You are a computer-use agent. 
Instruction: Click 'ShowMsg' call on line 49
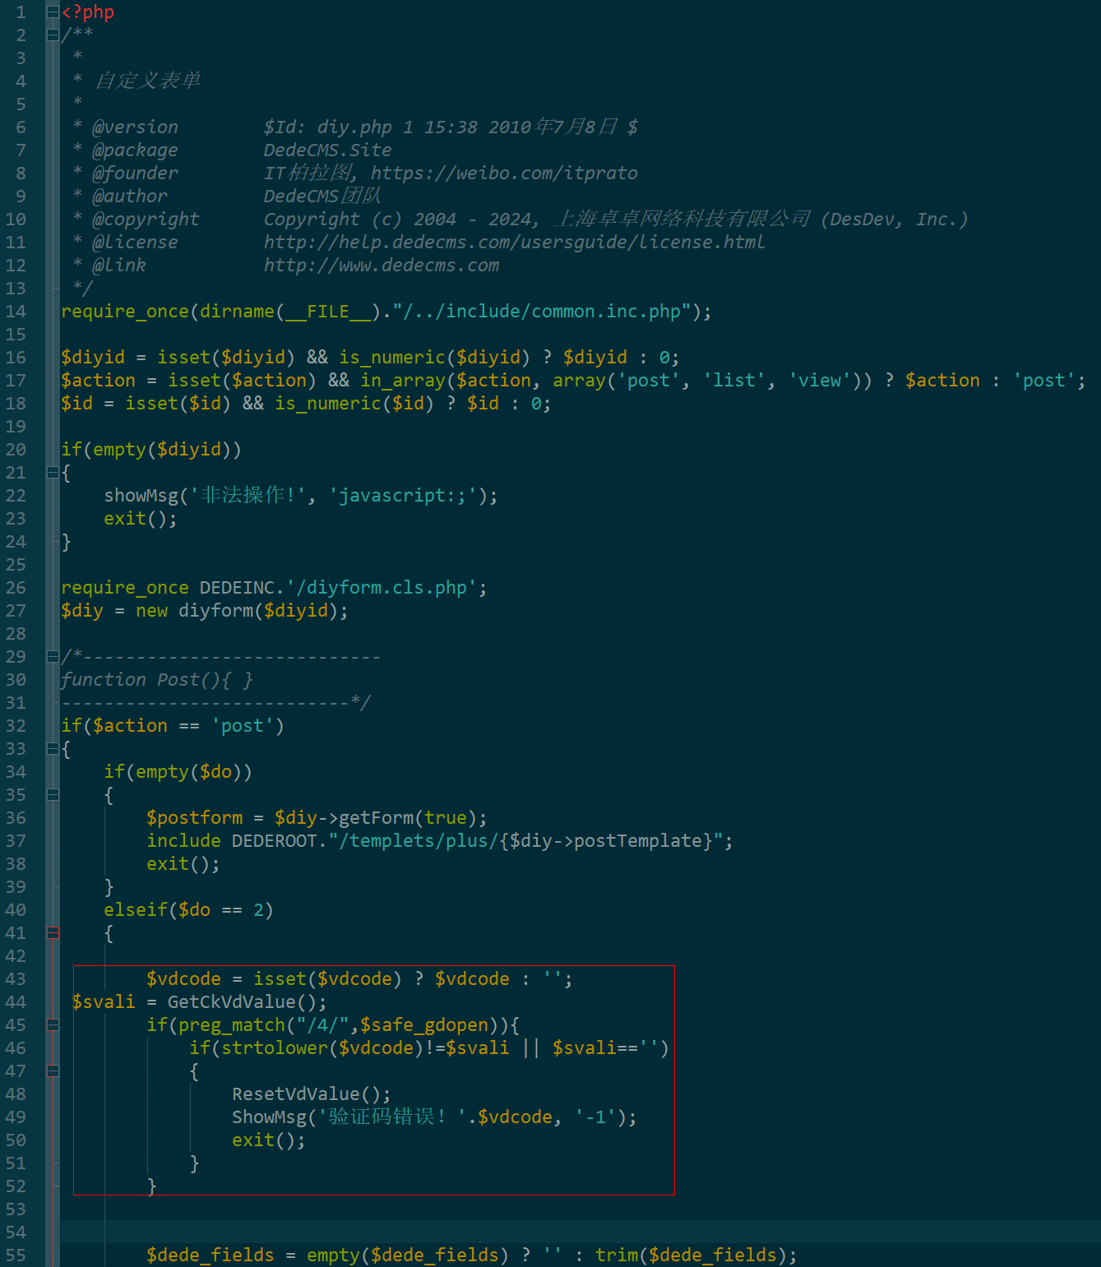[x=269, y=1117]
